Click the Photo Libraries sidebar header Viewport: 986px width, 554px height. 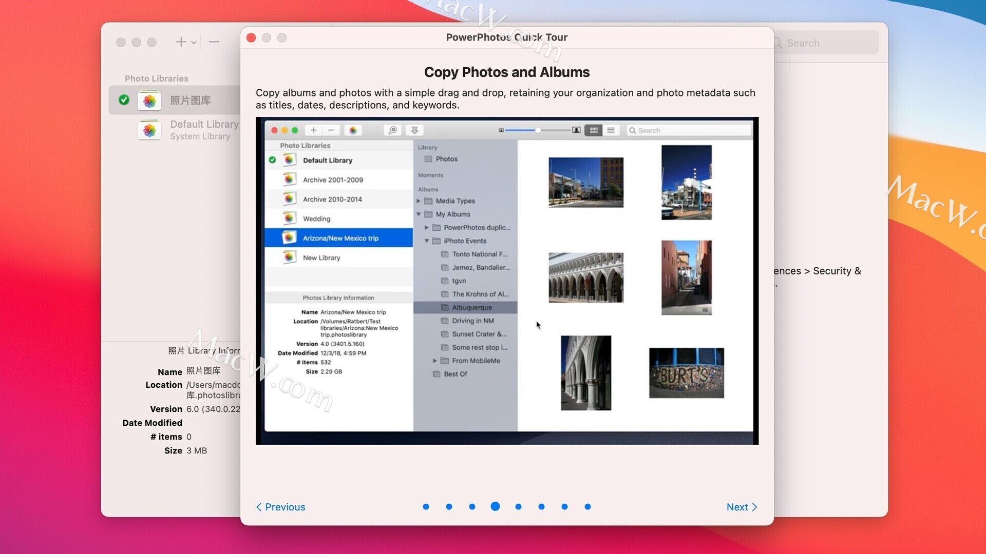pos(157,78)
